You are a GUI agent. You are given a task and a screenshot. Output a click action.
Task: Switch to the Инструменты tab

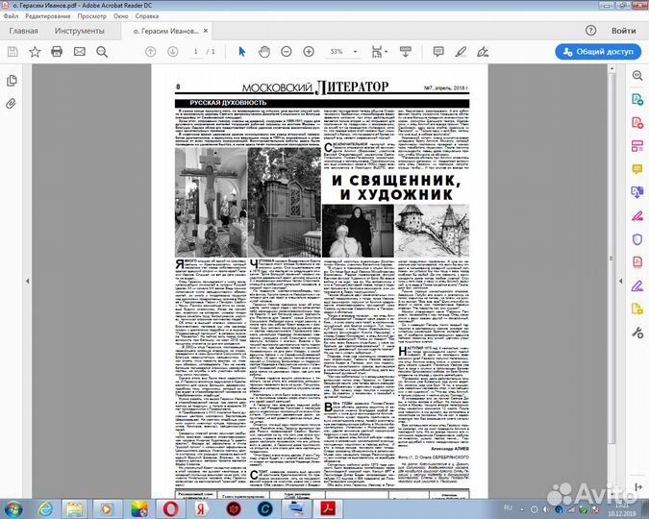[x=80, y=30]
